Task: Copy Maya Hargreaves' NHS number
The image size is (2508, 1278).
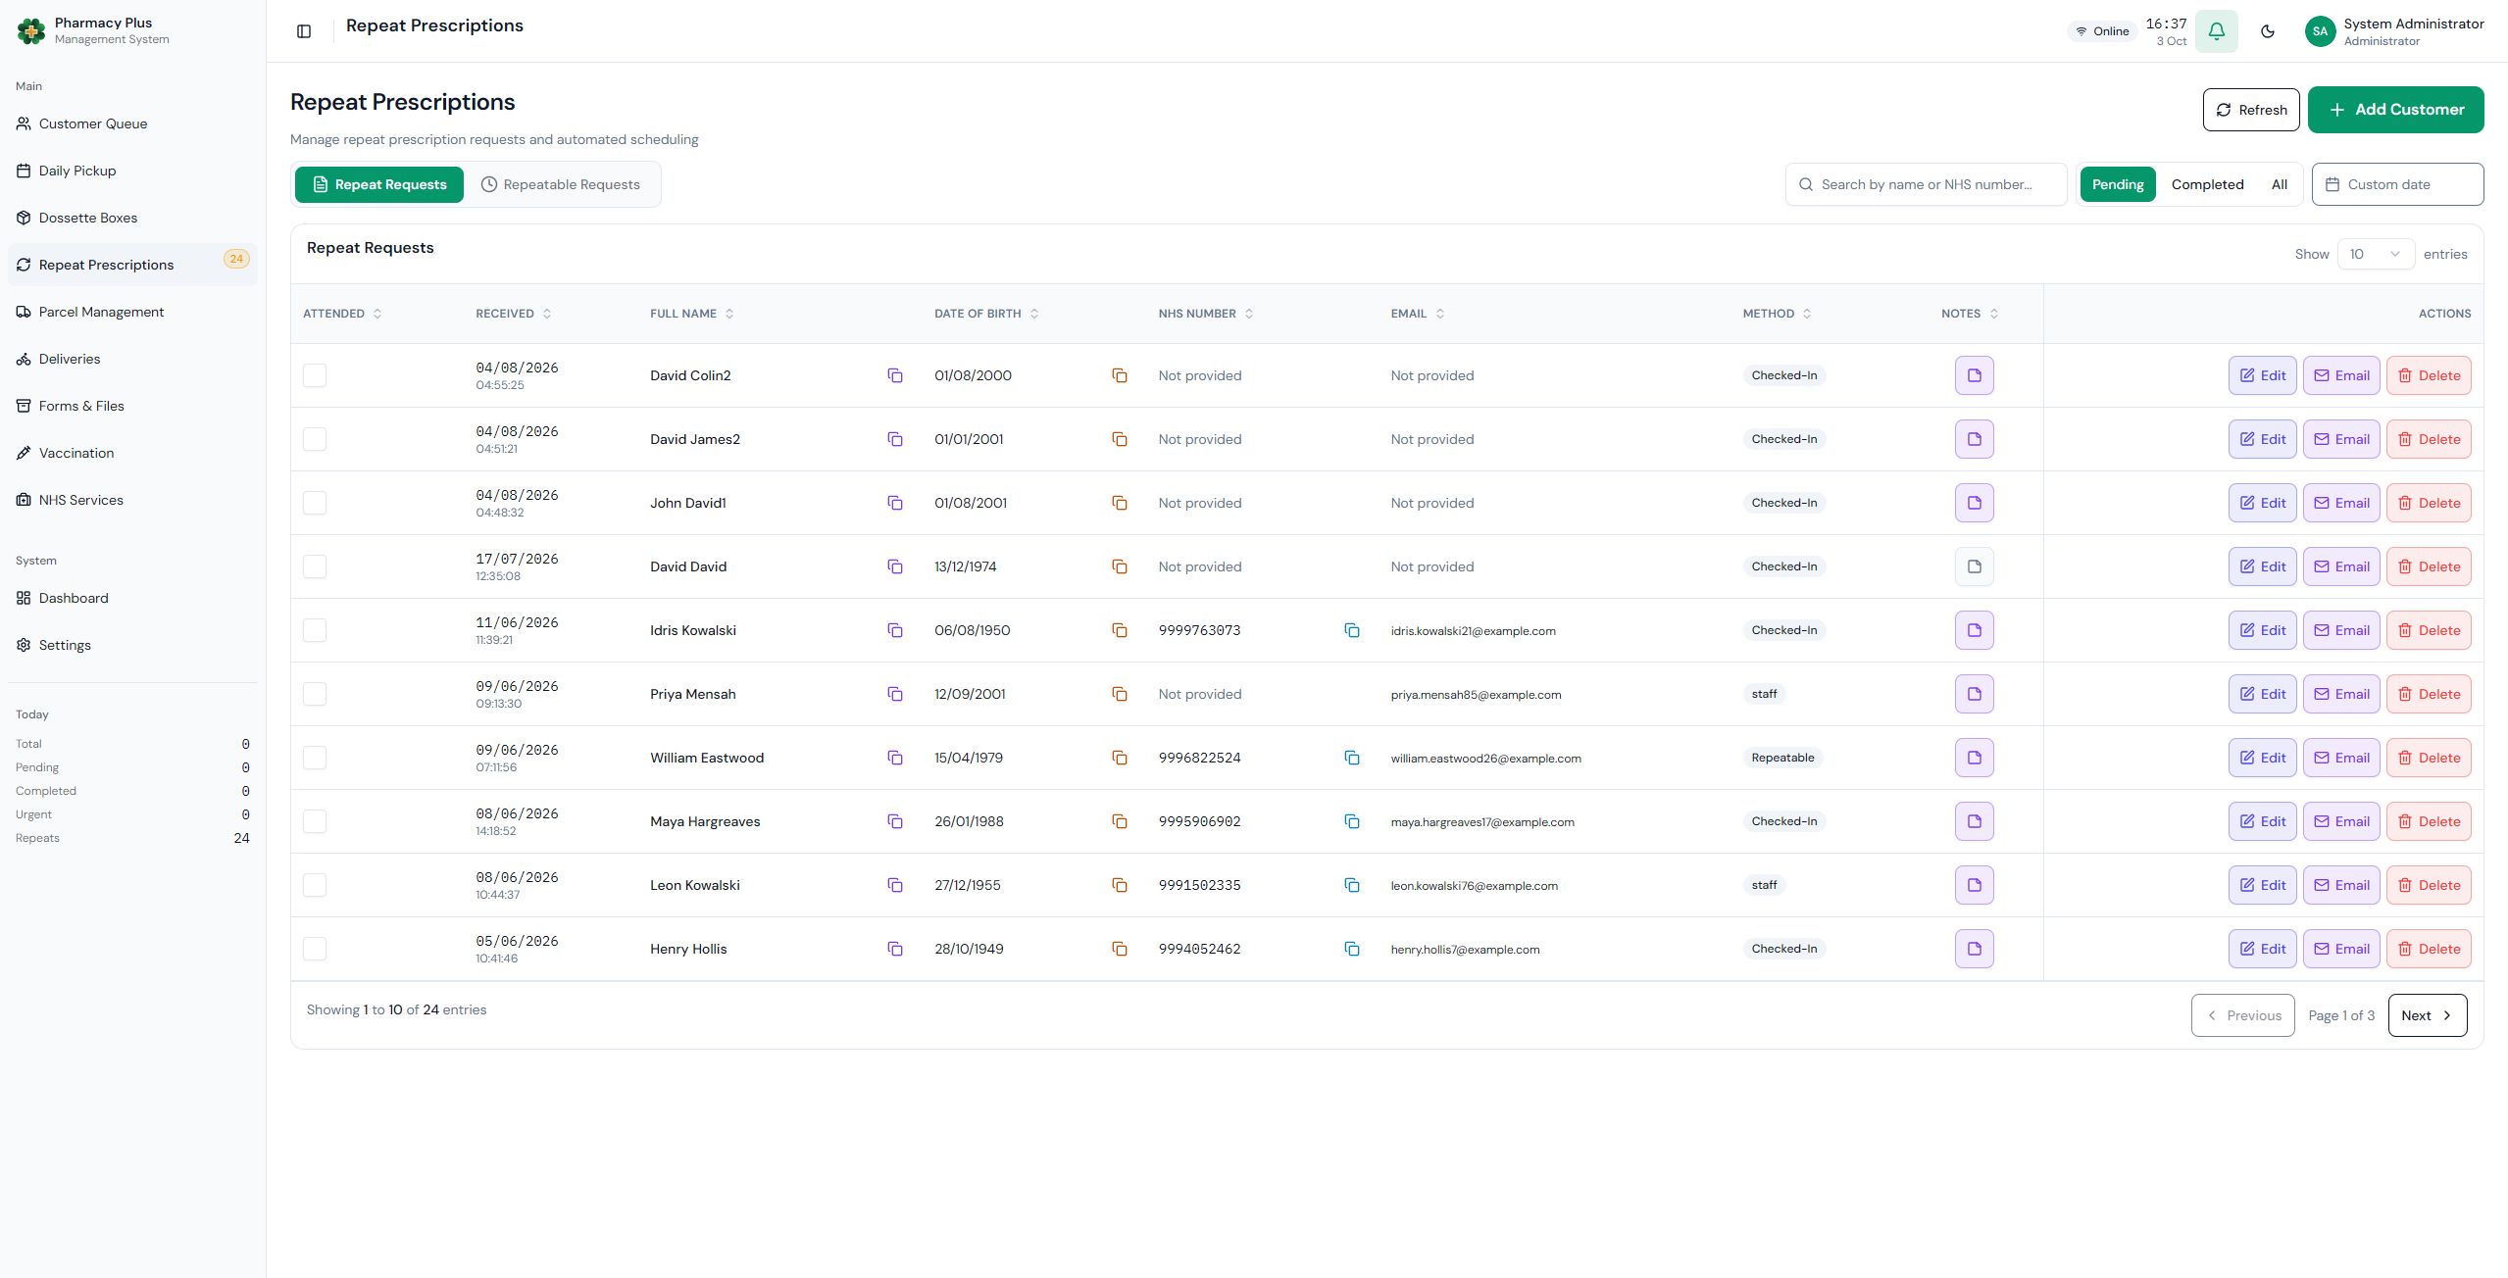Action: pyautogui.click(x=1351, y=821)
